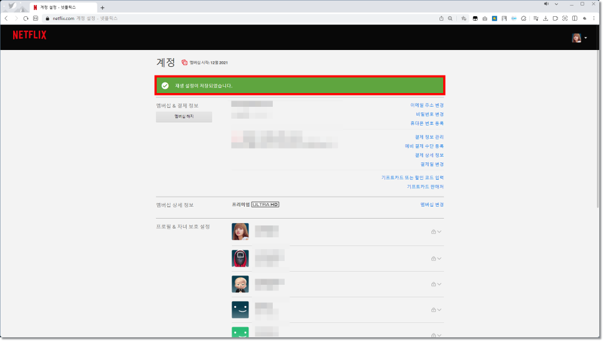Image resolution: width=603 pixels, height=341 pixels.
Task: Open tab search chevron in title bar
Action: click(556, 4)
